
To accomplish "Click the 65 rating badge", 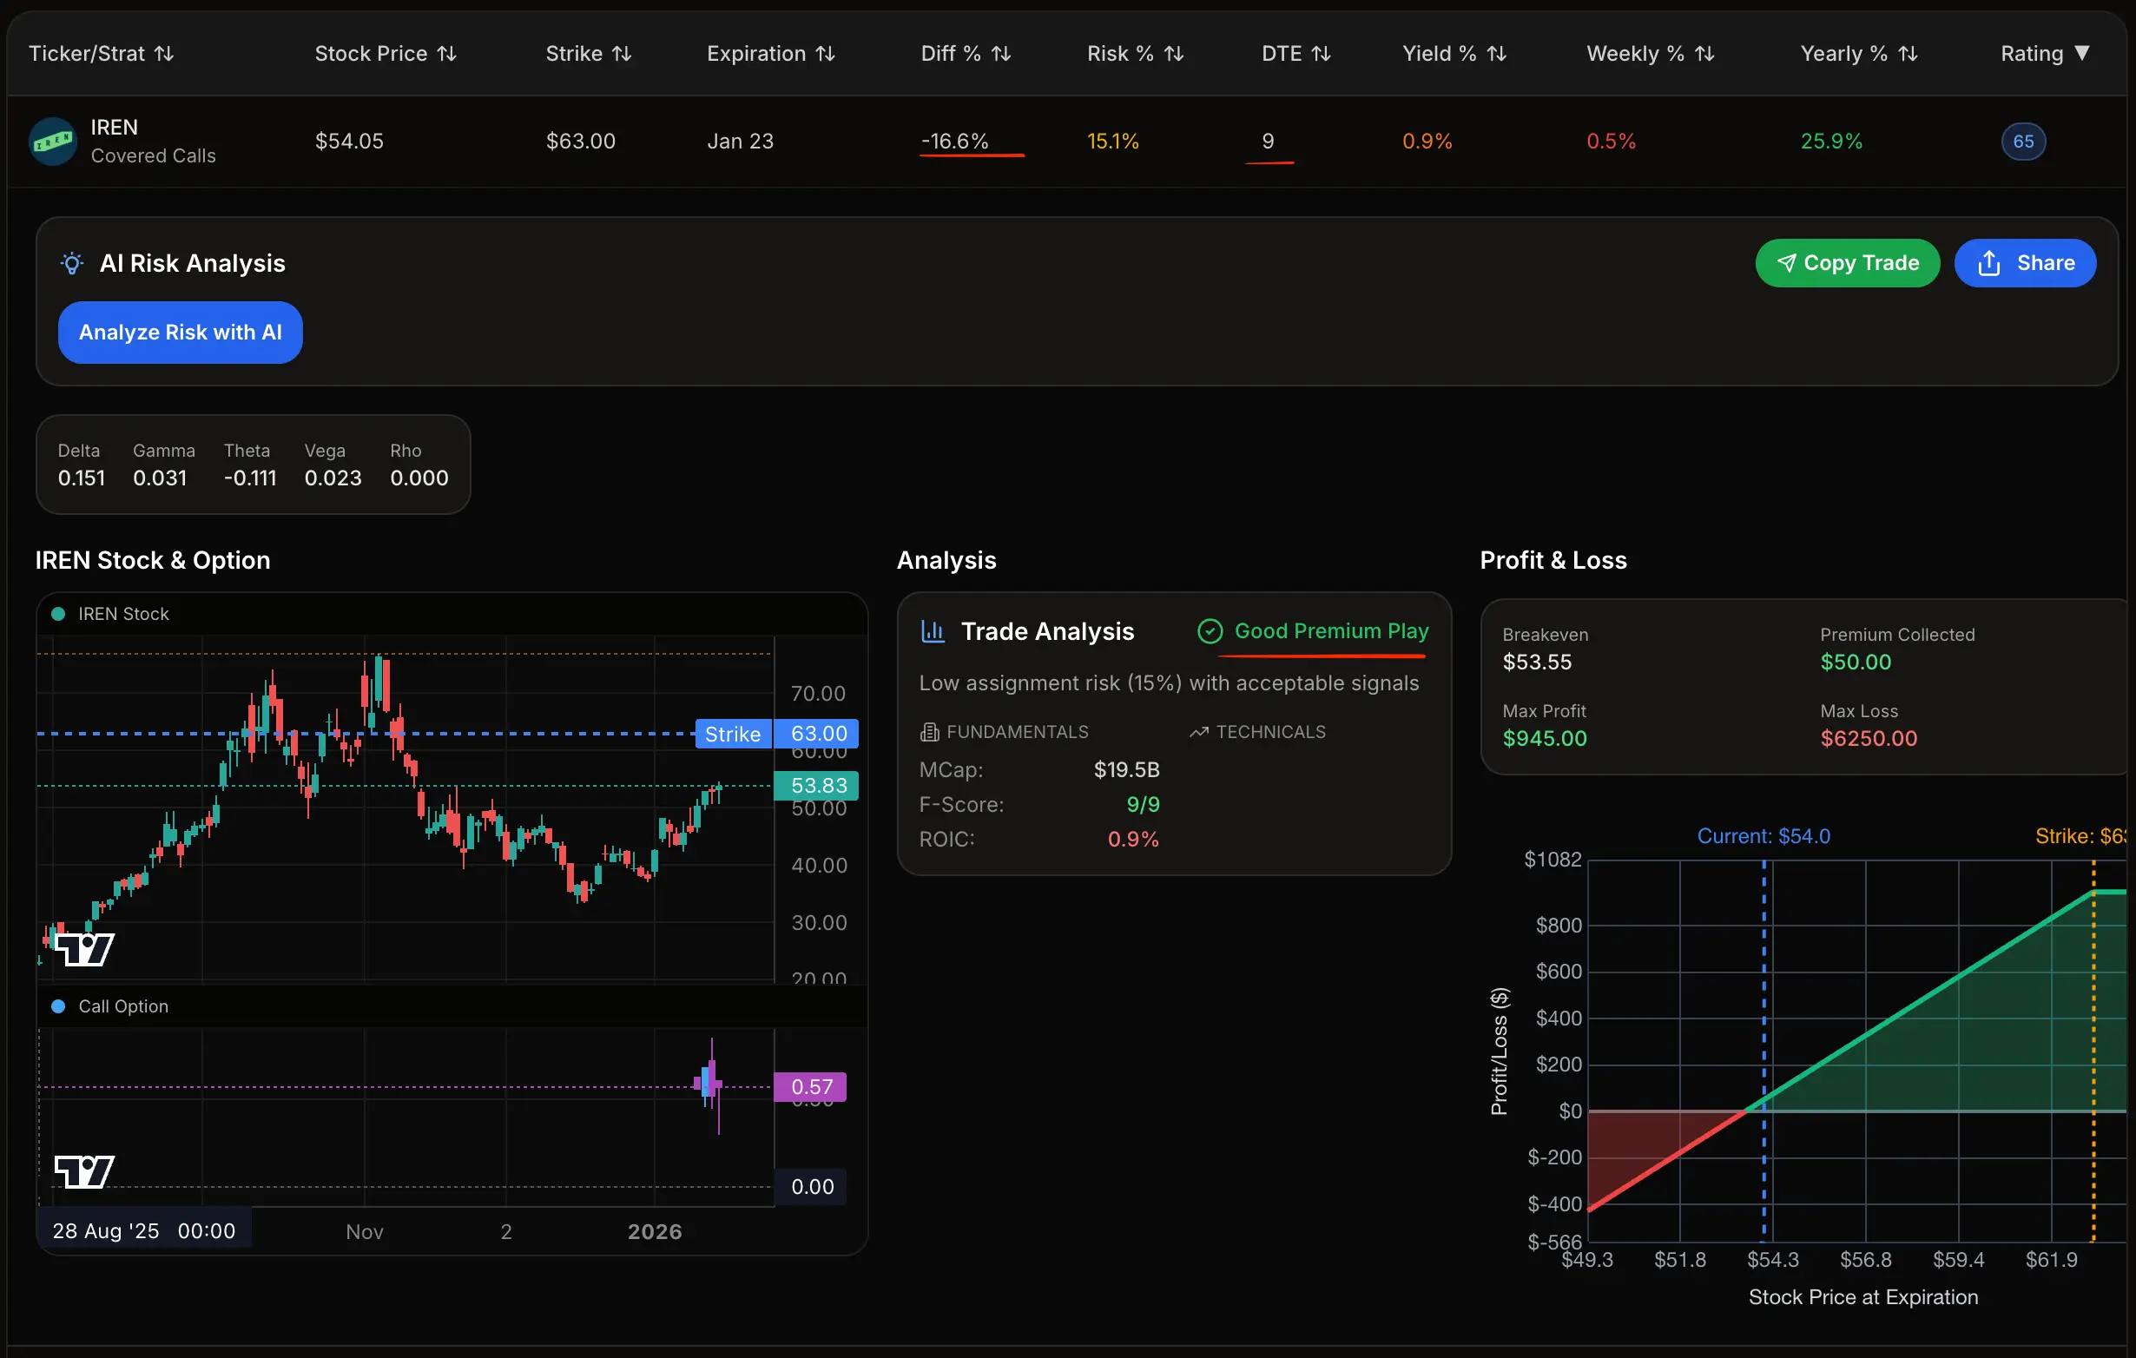I will click(2023, 142).
